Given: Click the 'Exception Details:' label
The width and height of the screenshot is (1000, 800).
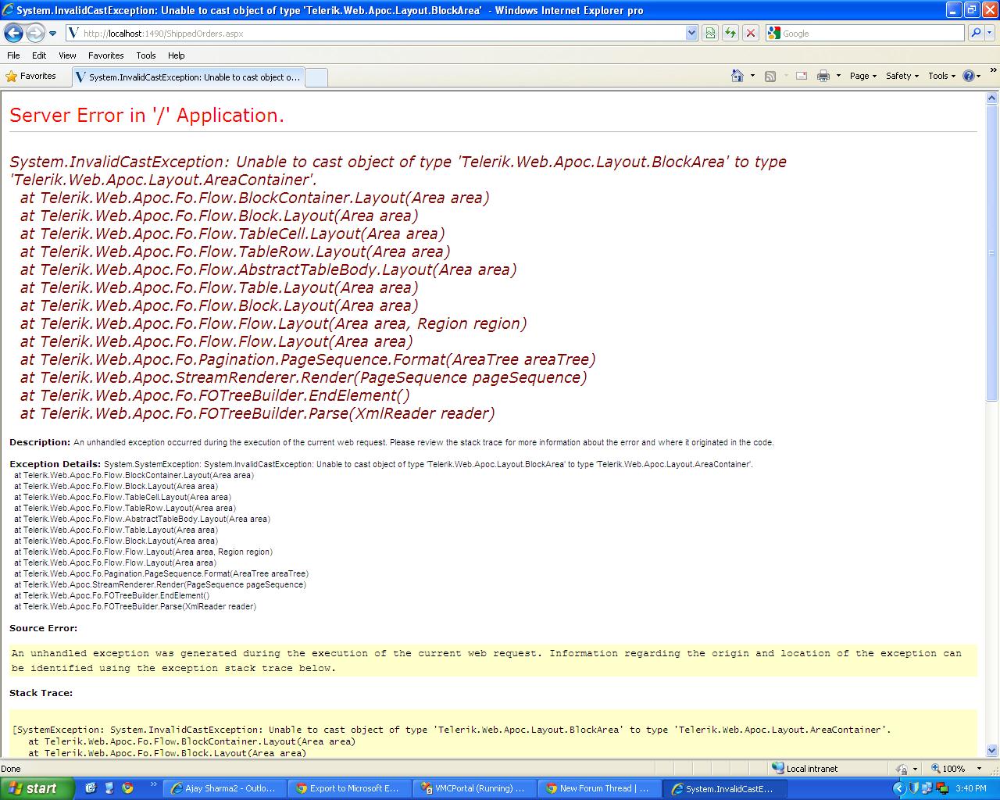Looking at the screenshot, I should 55,464.
